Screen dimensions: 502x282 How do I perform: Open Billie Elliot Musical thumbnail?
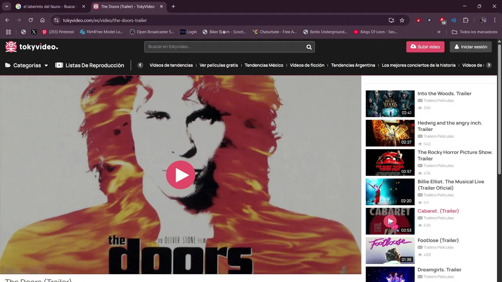pyautogui.click(x=390, y=192)
